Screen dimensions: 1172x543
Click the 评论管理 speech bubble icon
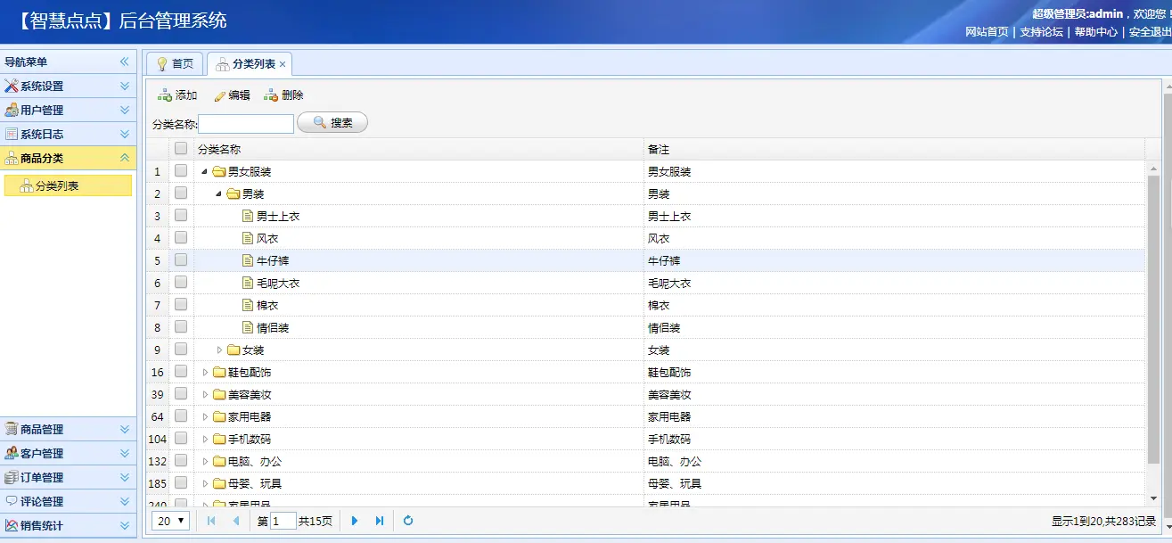click(12, 502)
